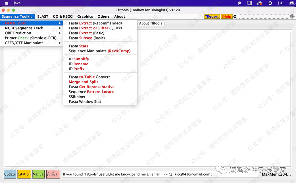Open the BLAST menu
This screenshot has height=183, width=296.
click(43, 16)
